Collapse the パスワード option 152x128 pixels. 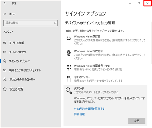click(x=105, y=90)
